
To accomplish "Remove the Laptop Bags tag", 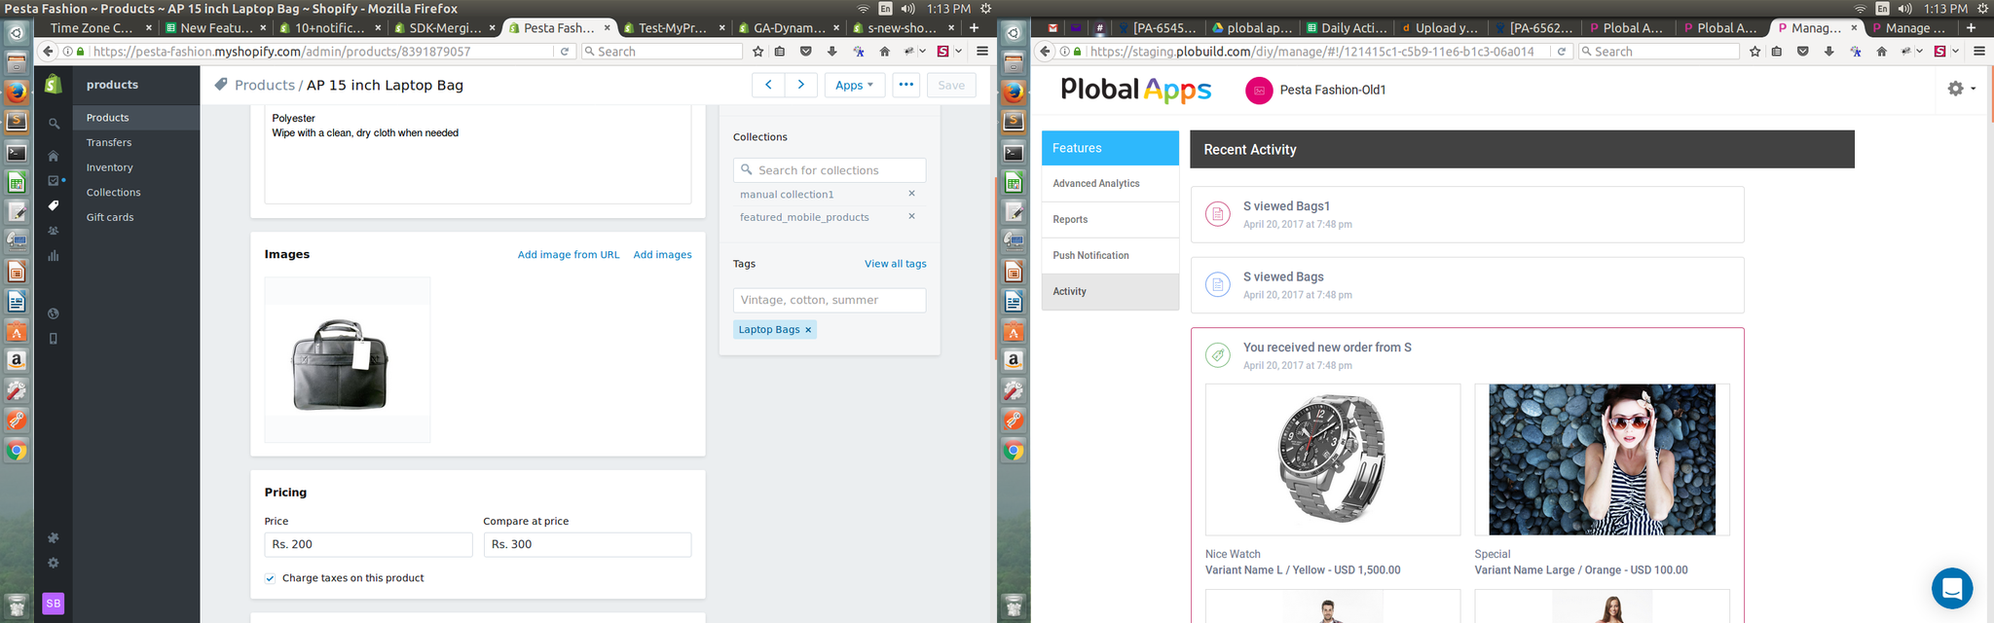I will tap(808, 330).
